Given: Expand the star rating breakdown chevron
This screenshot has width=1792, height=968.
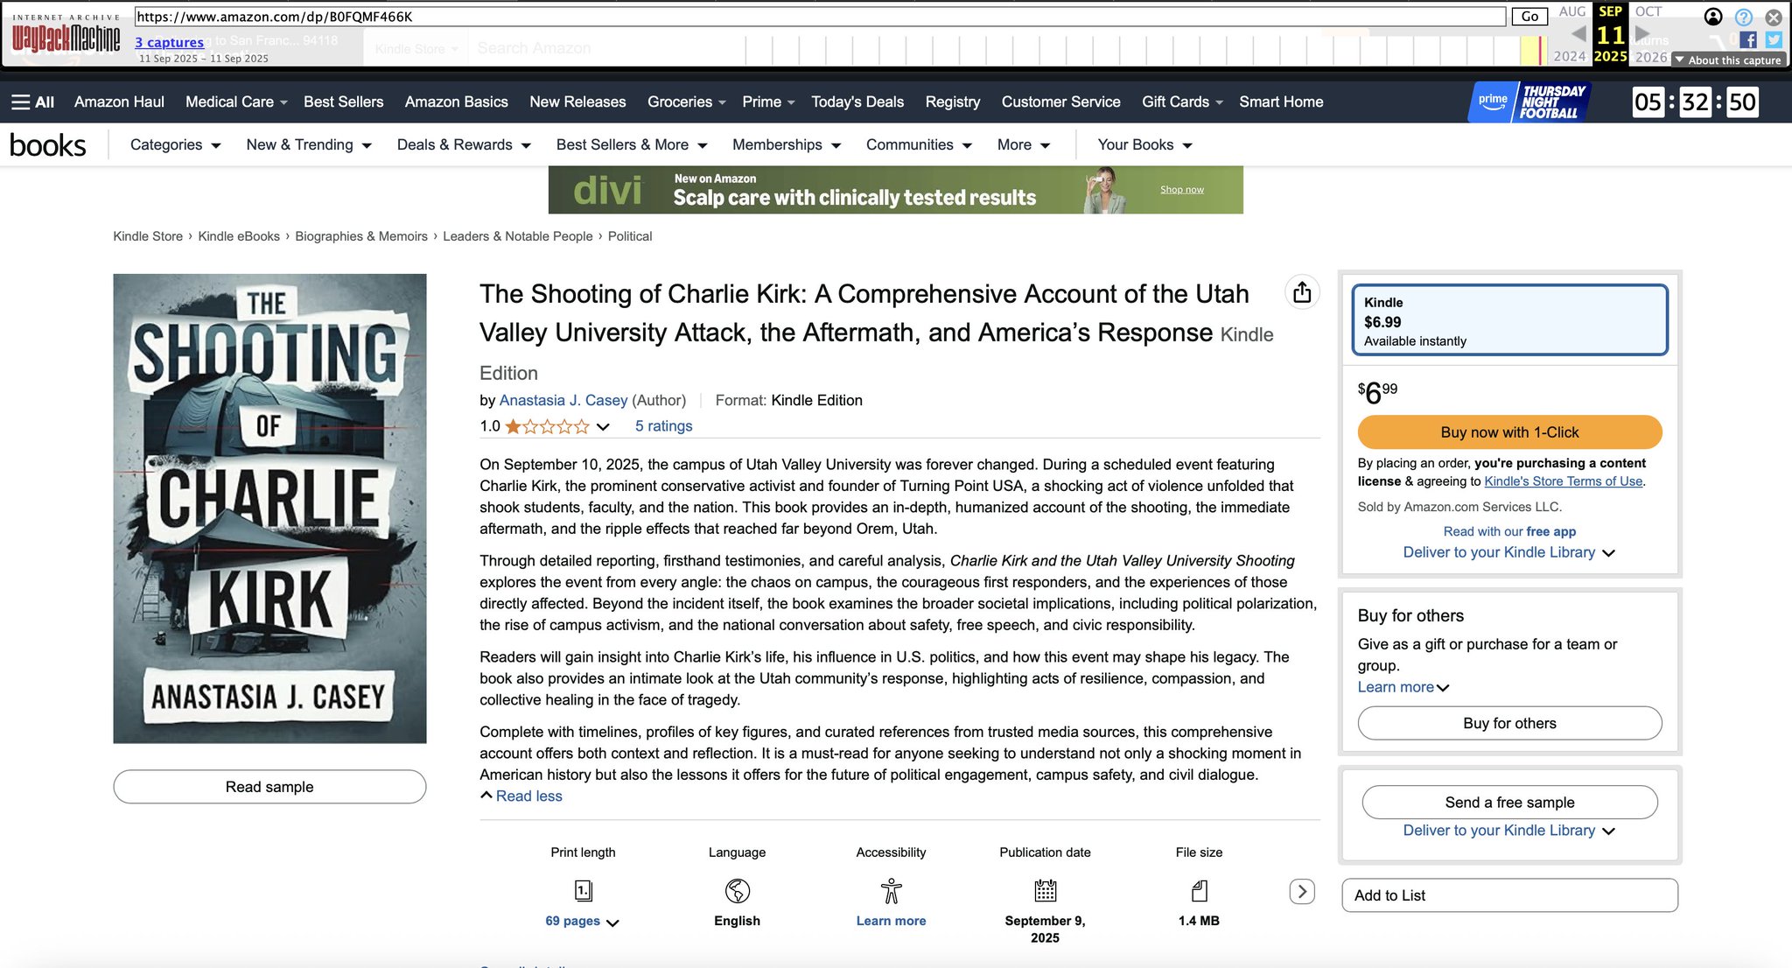Looking at the screenshot, I should pos(603,427).
